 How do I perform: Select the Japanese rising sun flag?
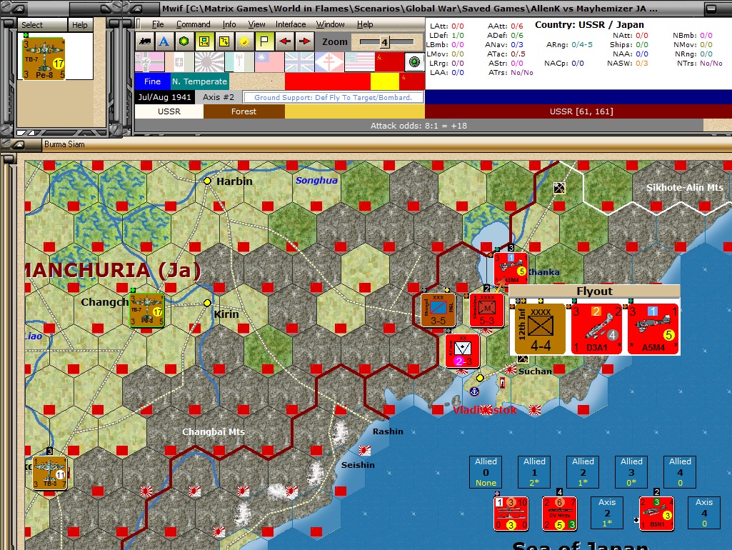[x=209, y=62]
